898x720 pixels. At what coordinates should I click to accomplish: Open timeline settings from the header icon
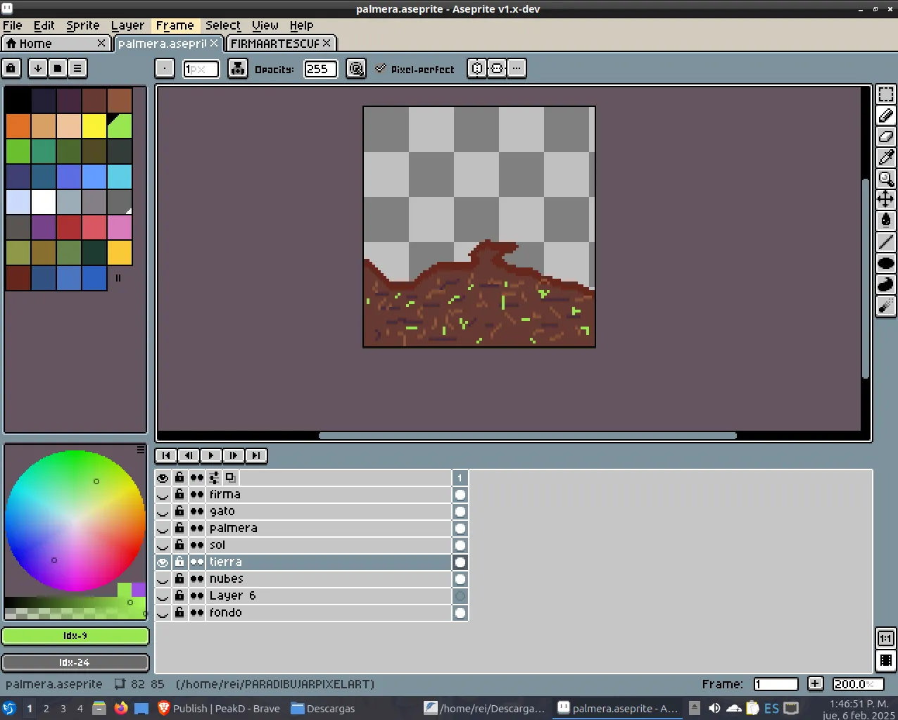pyautogui.click(x=214, y=477)
